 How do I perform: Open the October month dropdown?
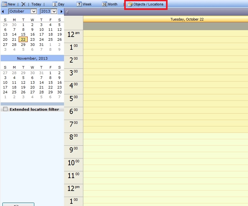pos(33,12)
